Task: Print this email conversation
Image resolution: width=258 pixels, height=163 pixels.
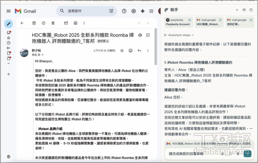Action: [x=140, y=35]
